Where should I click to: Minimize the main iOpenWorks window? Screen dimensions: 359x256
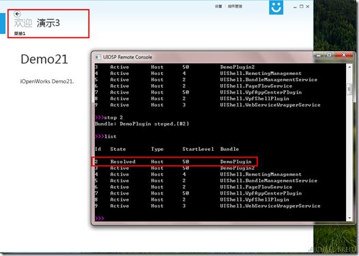(x=295, y=7)
